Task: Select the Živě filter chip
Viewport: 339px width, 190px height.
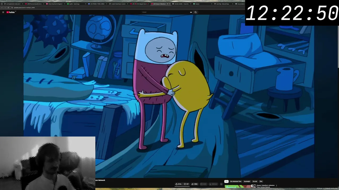Action: pos(261,181)
